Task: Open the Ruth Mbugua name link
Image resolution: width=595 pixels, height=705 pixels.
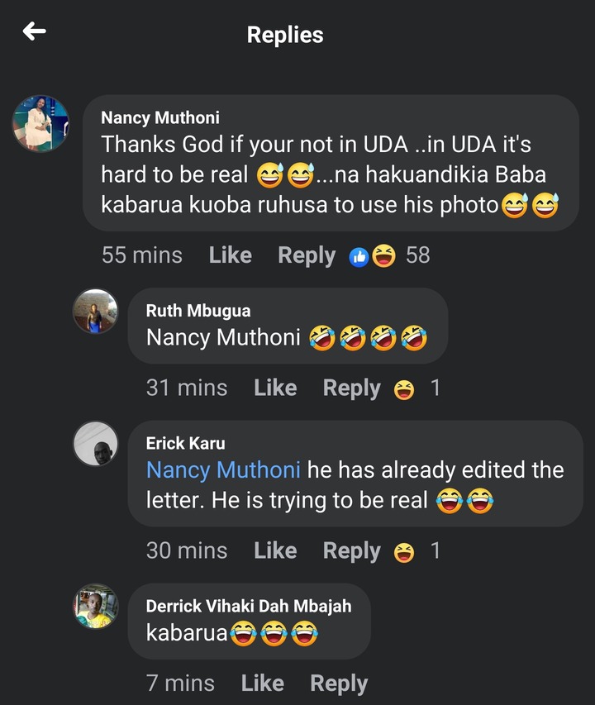Action: point(198,311)
